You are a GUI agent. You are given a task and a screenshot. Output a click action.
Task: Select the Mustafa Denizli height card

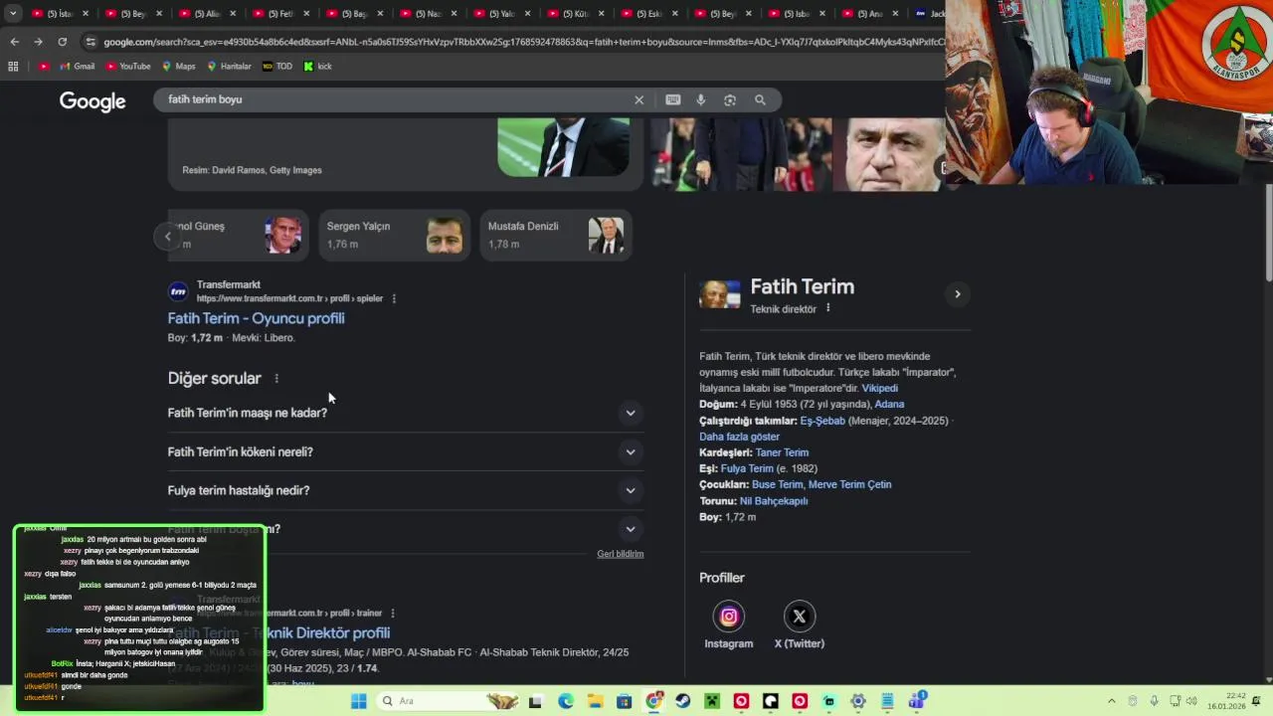(x=556, y=236)
